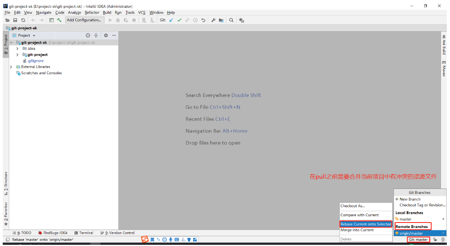Image resolution: width=450 pixels, height=246 pixels.
Task: Click the lock icon in status bar
Action: tap(435, 240)
